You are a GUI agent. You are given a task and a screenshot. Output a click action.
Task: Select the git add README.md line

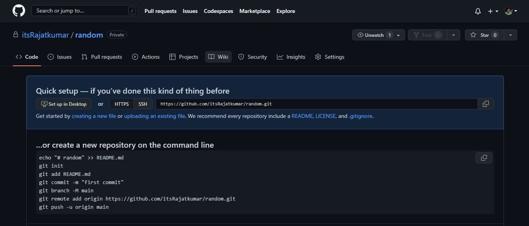[65, 174]
